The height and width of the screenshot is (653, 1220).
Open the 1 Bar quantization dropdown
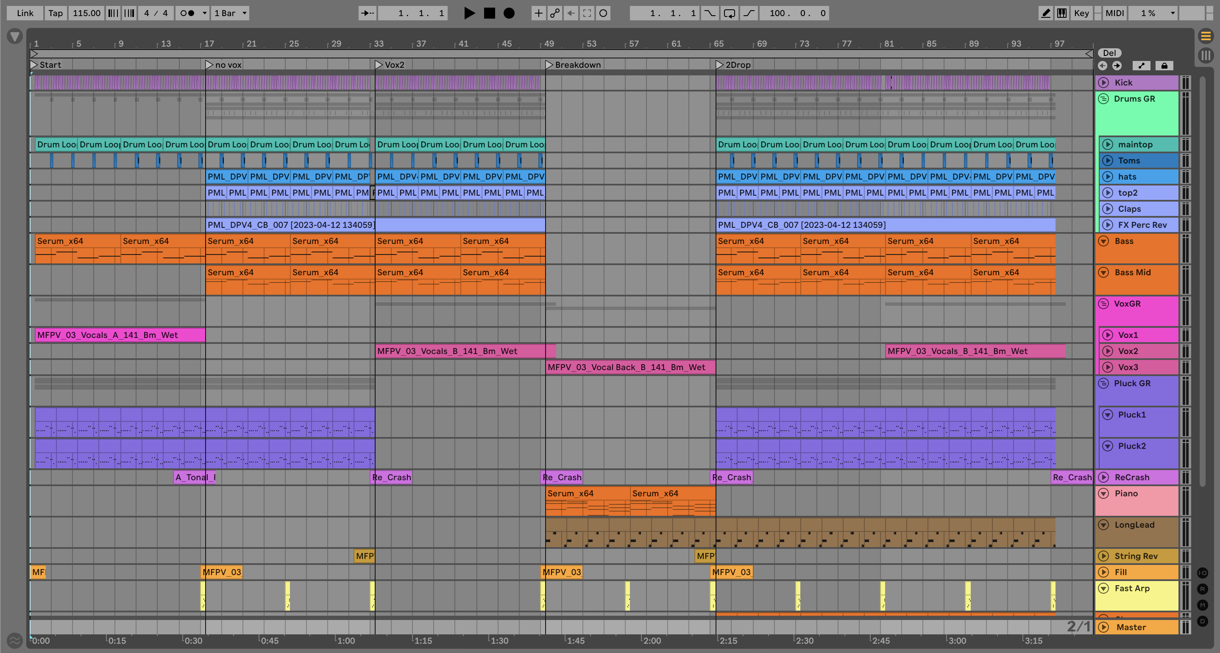pos(230,13)
